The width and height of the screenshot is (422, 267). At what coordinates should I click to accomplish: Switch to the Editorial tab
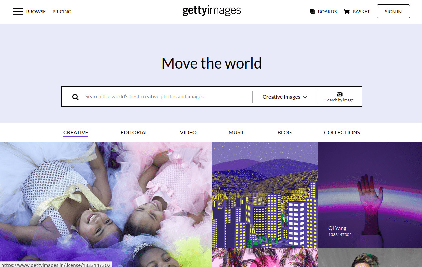point(134,132)
